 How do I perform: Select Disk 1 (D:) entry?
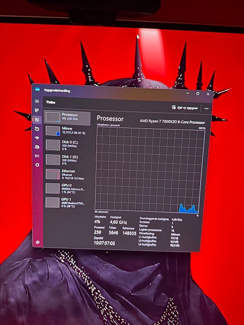pos(67,160)
